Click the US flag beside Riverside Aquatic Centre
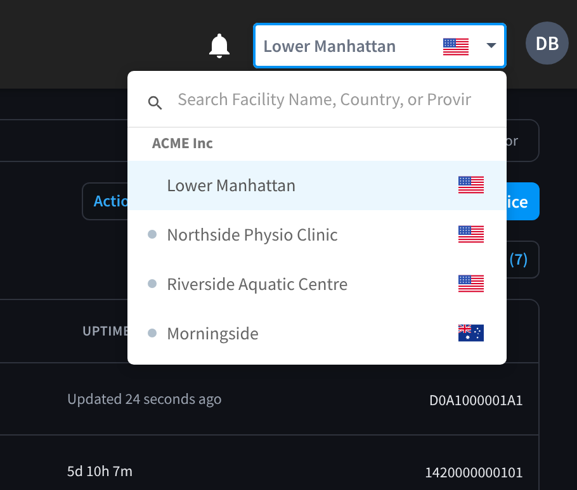577x490 pixels. [x=471, y=284]
